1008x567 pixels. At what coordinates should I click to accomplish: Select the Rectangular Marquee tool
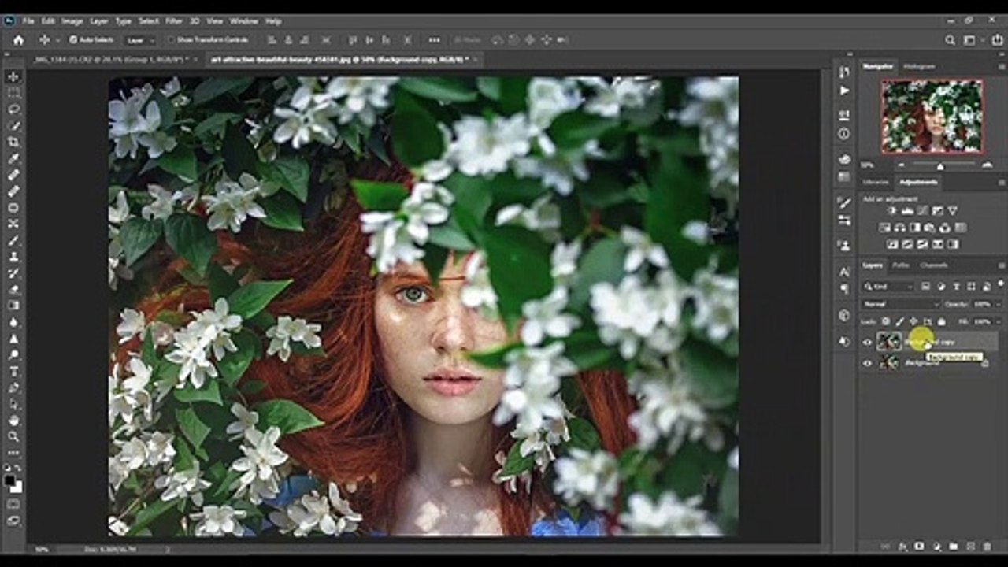coord(13,93)
